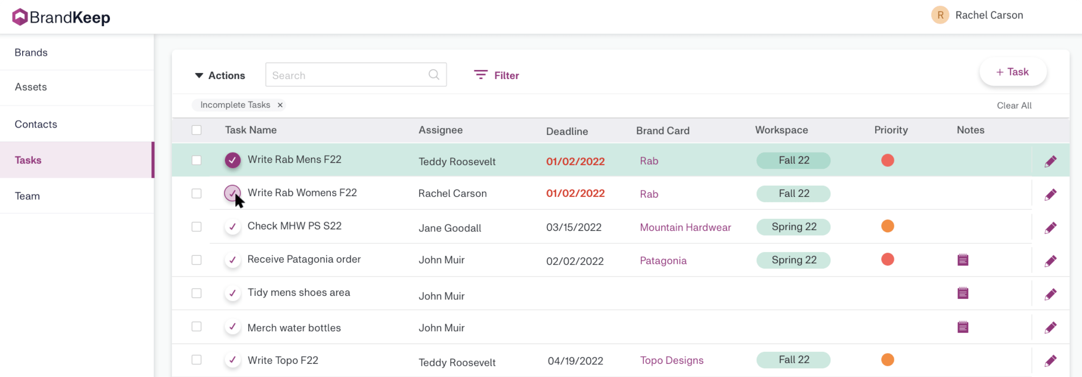The image size is (1082, 377).
Task: Open Rachel Carson user avatar
Action: click(x=940, y=15)
